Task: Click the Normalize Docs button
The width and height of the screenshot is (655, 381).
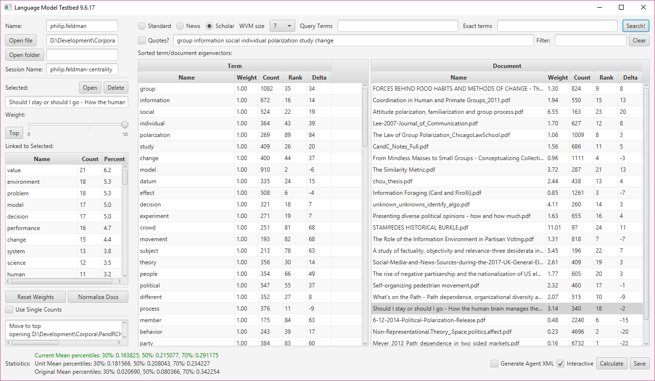Action: (98, 297)
